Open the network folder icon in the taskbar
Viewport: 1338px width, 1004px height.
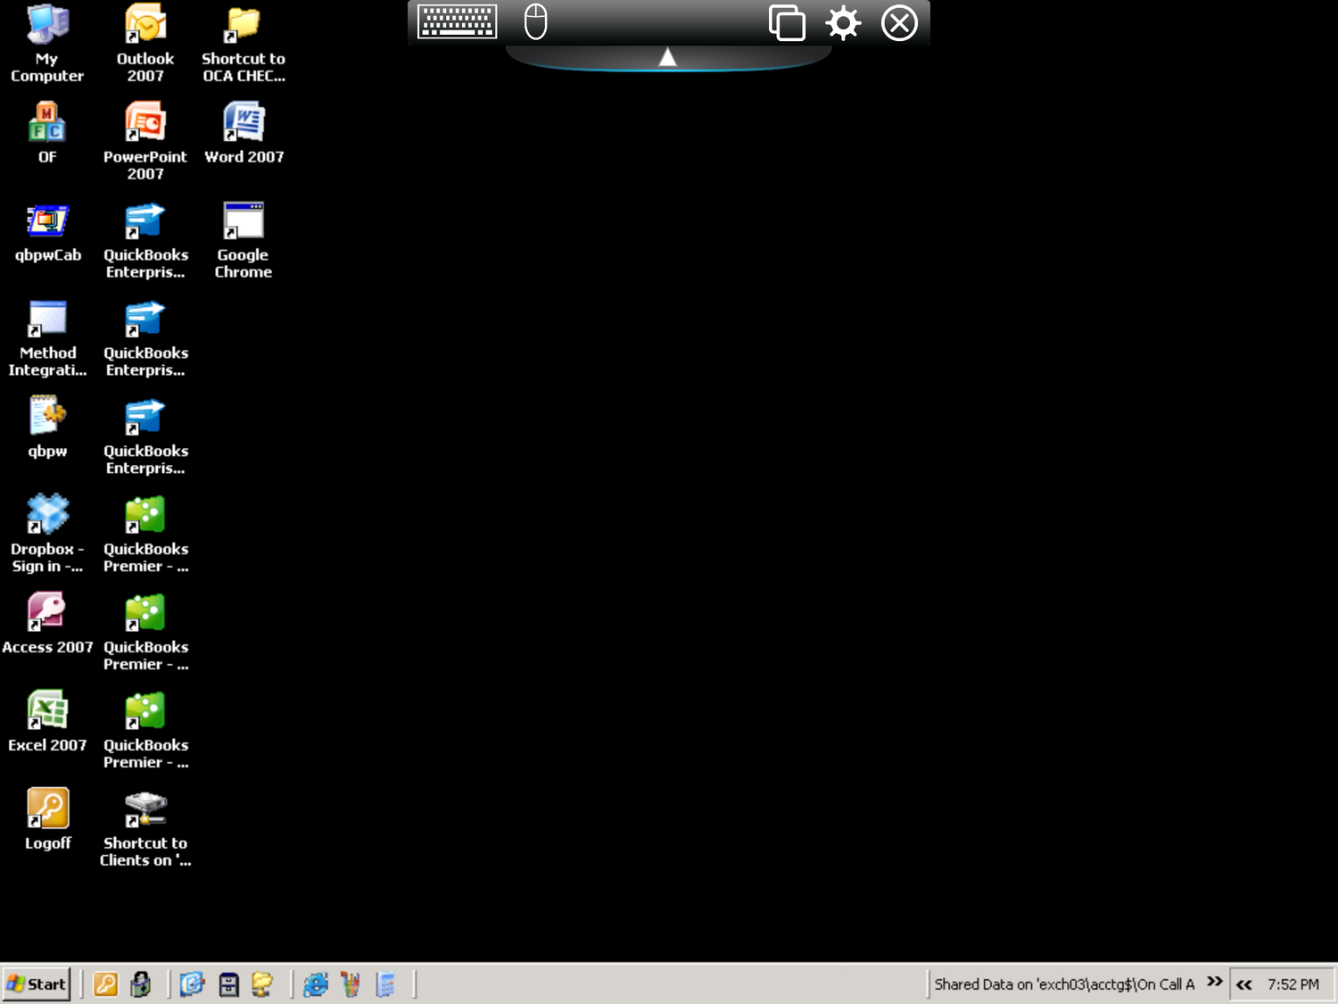[x=262, y=984]
